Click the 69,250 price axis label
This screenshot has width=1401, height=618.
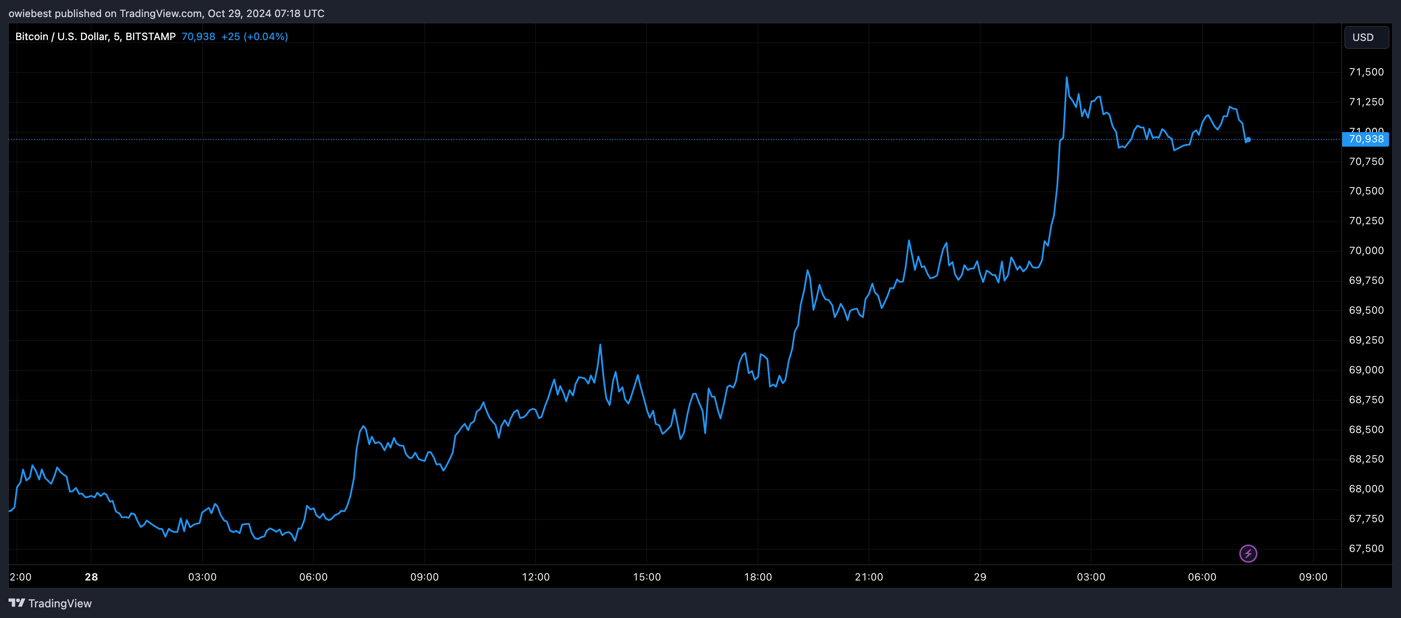1366,340
